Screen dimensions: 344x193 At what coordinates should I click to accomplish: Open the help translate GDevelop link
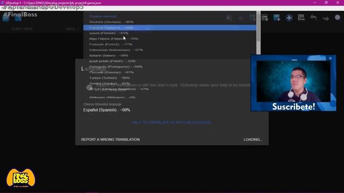171,122
